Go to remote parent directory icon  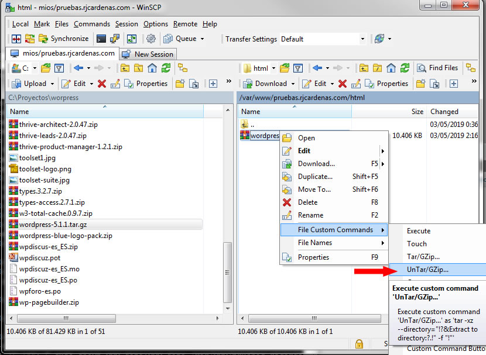point(364,68)
